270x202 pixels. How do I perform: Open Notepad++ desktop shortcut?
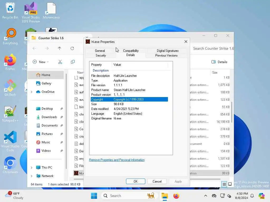[x=10, y=114]
